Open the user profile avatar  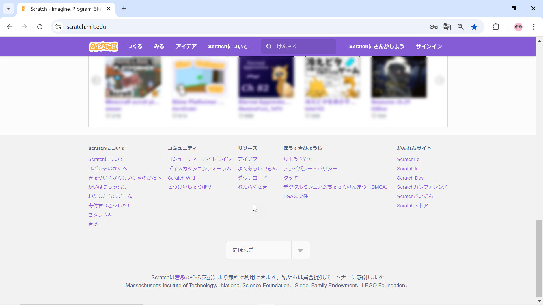(x=518, y=27)
